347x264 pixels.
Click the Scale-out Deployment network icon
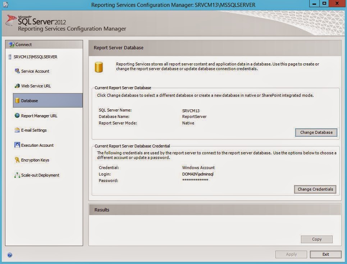17,175
